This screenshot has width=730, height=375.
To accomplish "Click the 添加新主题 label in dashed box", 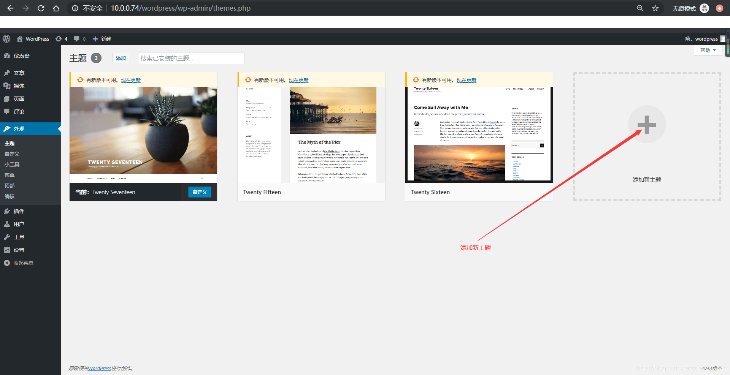I will pos(647,179).
